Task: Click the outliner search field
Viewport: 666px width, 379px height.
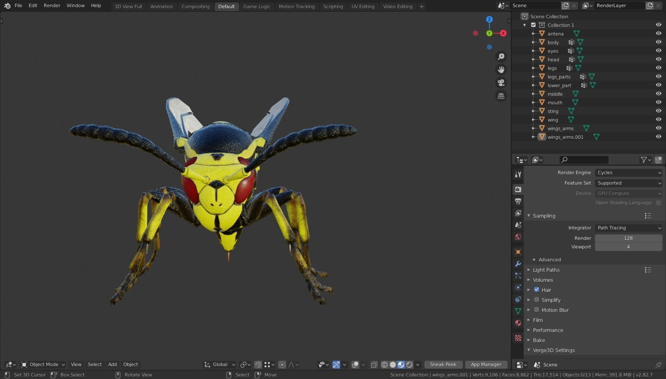Action: [584, 160]
